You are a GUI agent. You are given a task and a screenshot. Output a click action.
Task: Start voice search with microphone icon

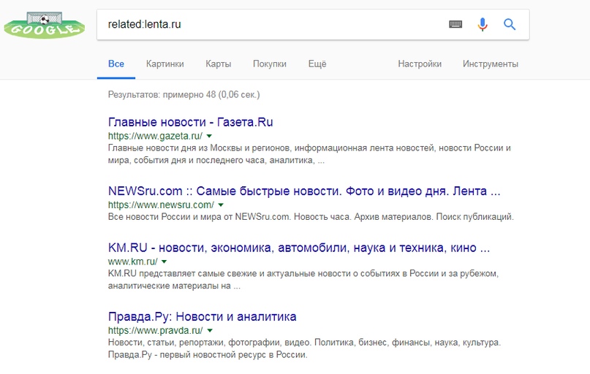point(483,24)
